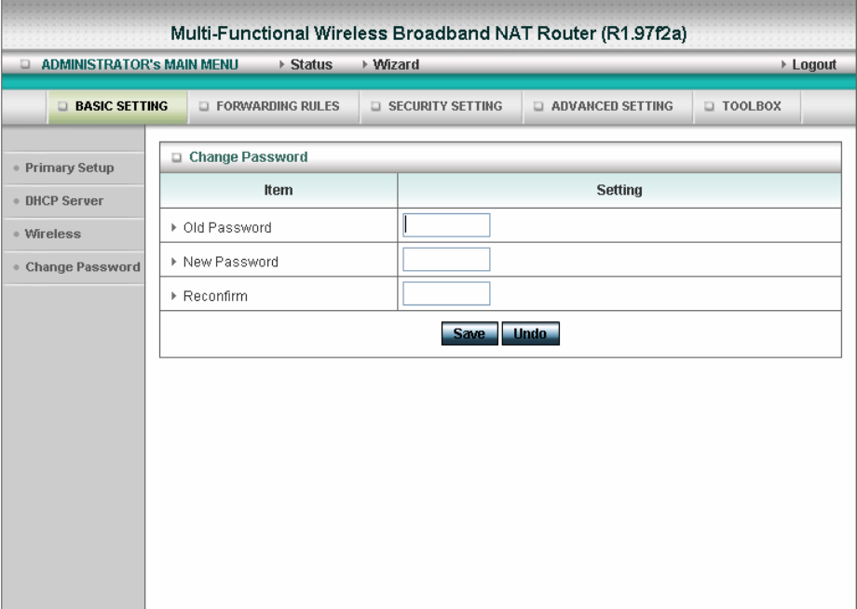Screen dimensions: 857x609
Task: Click the arrow beside Reconfirm label
Action: 174,295
